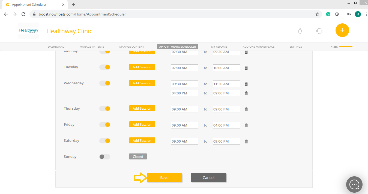Delete the Friday session
The height and width of the screenshot is (194, 368).
click(246, 125)
